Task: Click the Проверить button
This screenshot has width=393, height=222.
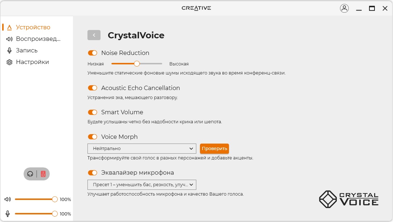Action: point(214,149)
